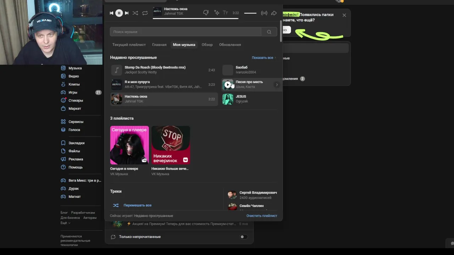Toggle shuffle in the player bar
Screen dimensions: 454x255
click(x=135, y=13)
